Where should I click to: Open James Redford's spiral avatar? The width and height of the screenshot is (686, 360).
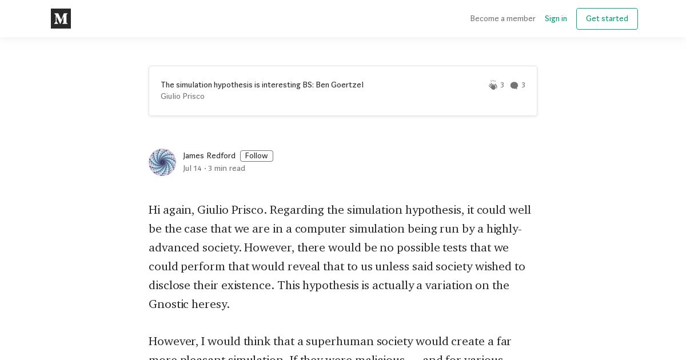click(x=162, y=162)
